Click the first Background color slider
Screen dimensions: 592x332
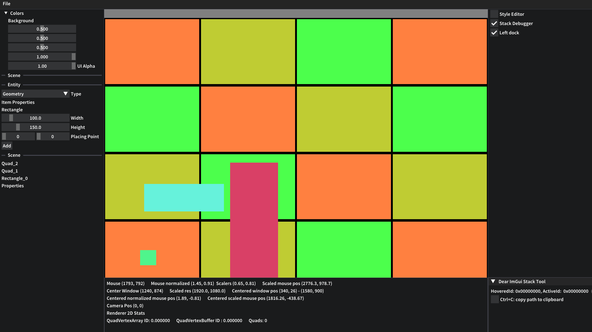click(x=42, y=29)
